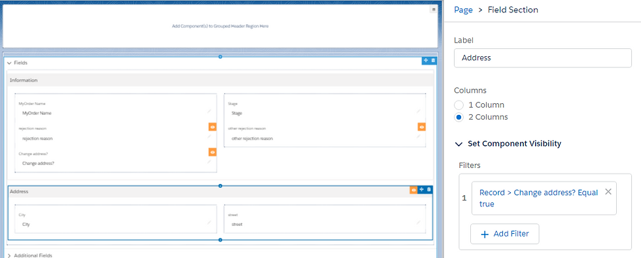The width and height of the screenshot is (641, 258).
Task: Delete the Fields component via trash icon
Action: (433, 60)
